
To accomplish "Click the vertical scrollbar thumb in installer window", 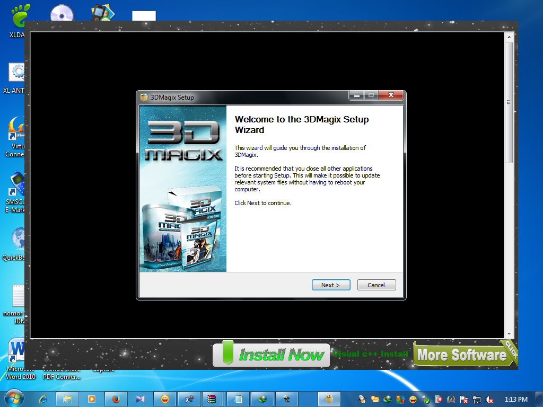I will [509, 102].
